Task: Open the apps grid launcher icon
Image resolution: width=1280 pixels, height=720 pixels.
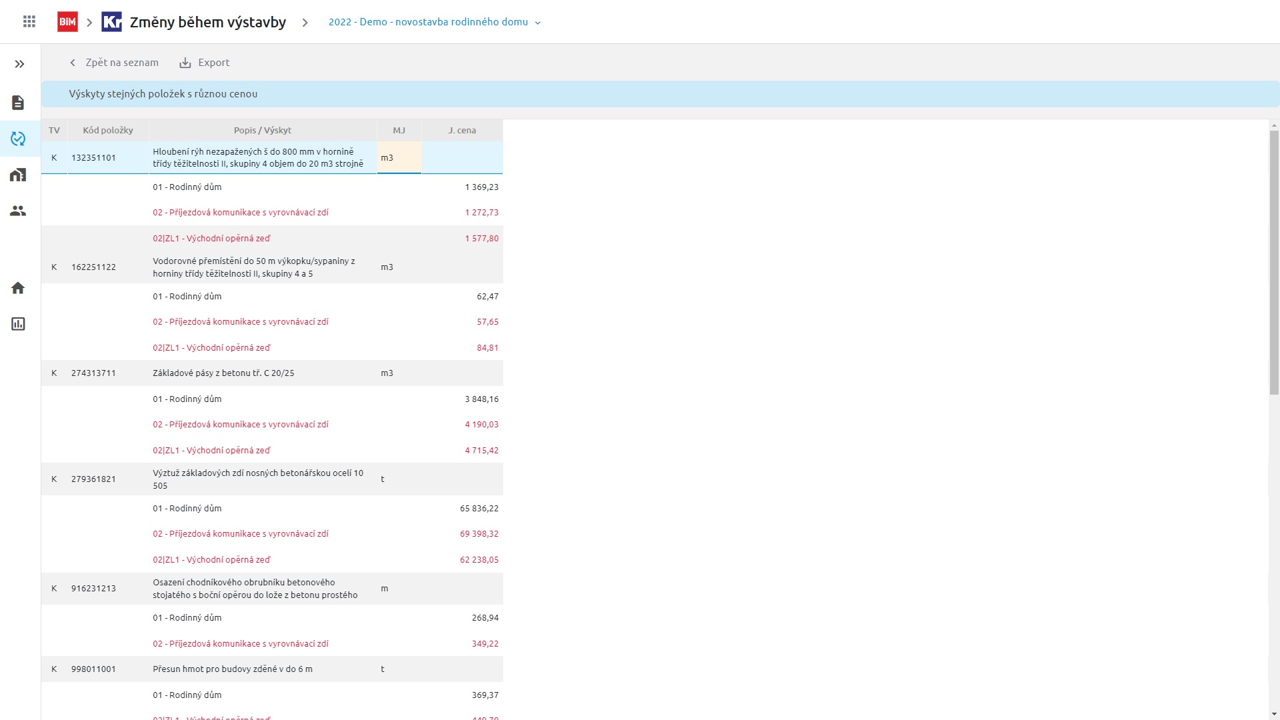Action: [x=29, y=22]
